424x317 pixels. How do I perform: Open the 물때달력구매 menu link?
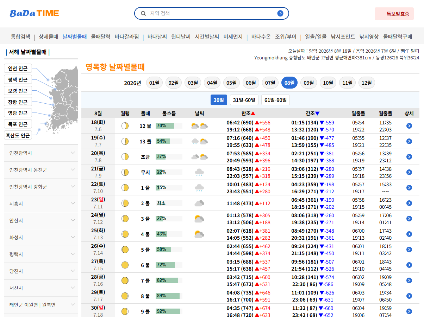[398, 37]
